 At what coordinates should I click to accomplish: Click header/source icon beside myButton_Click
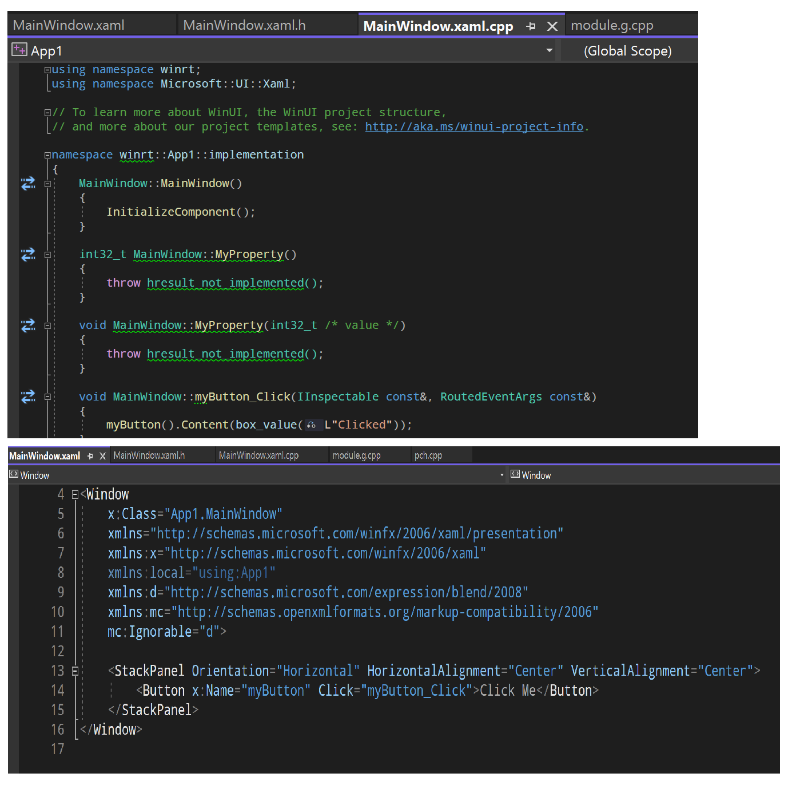[28, 397]
